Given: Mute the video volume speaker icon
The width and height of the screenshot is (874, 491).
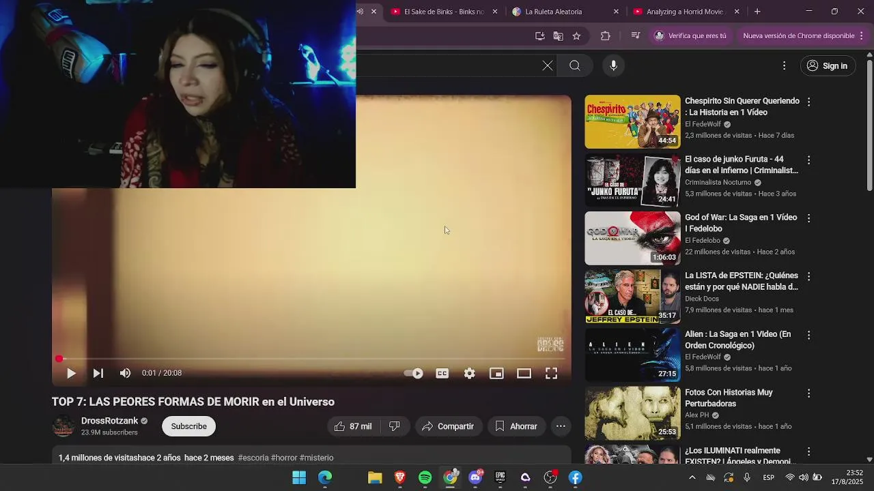Looking at the screenshot, I should tap(125, 373).
